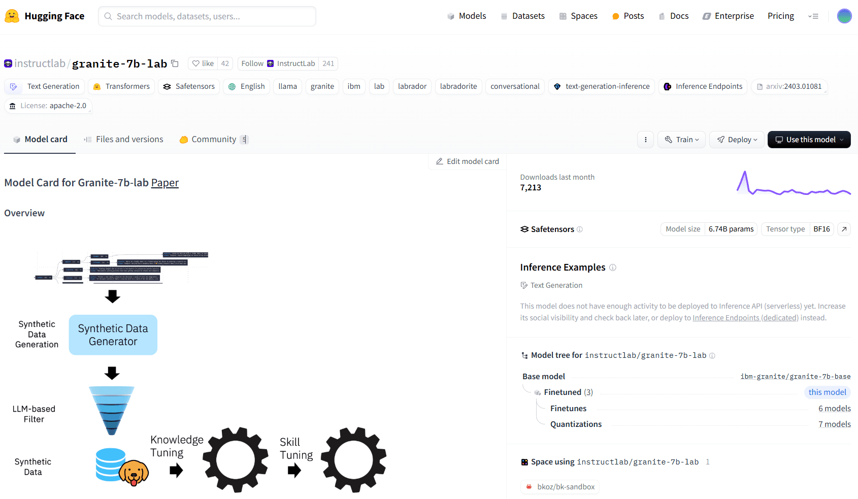Click the Safetensors tag

tap(189, 86)
